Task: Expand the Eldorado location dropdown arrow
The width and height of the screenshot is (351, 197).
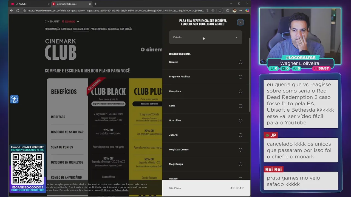Action: pyautogui.click(x=78, y=22)
